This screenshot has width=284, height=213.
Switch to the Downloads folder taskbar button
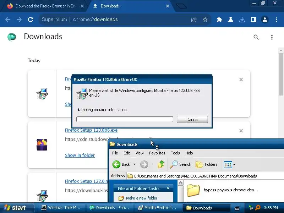[206, 208]
